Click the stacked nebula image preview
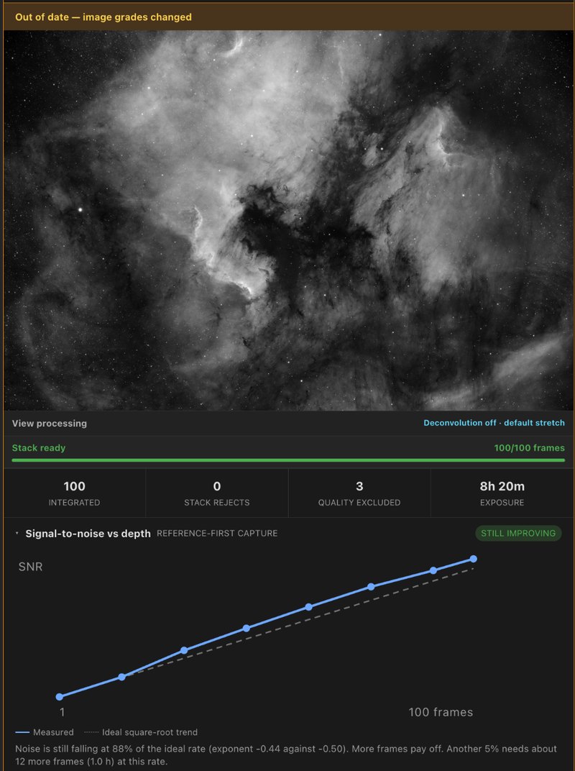Viewport: 575px width, 771px height. click(288, 220)
